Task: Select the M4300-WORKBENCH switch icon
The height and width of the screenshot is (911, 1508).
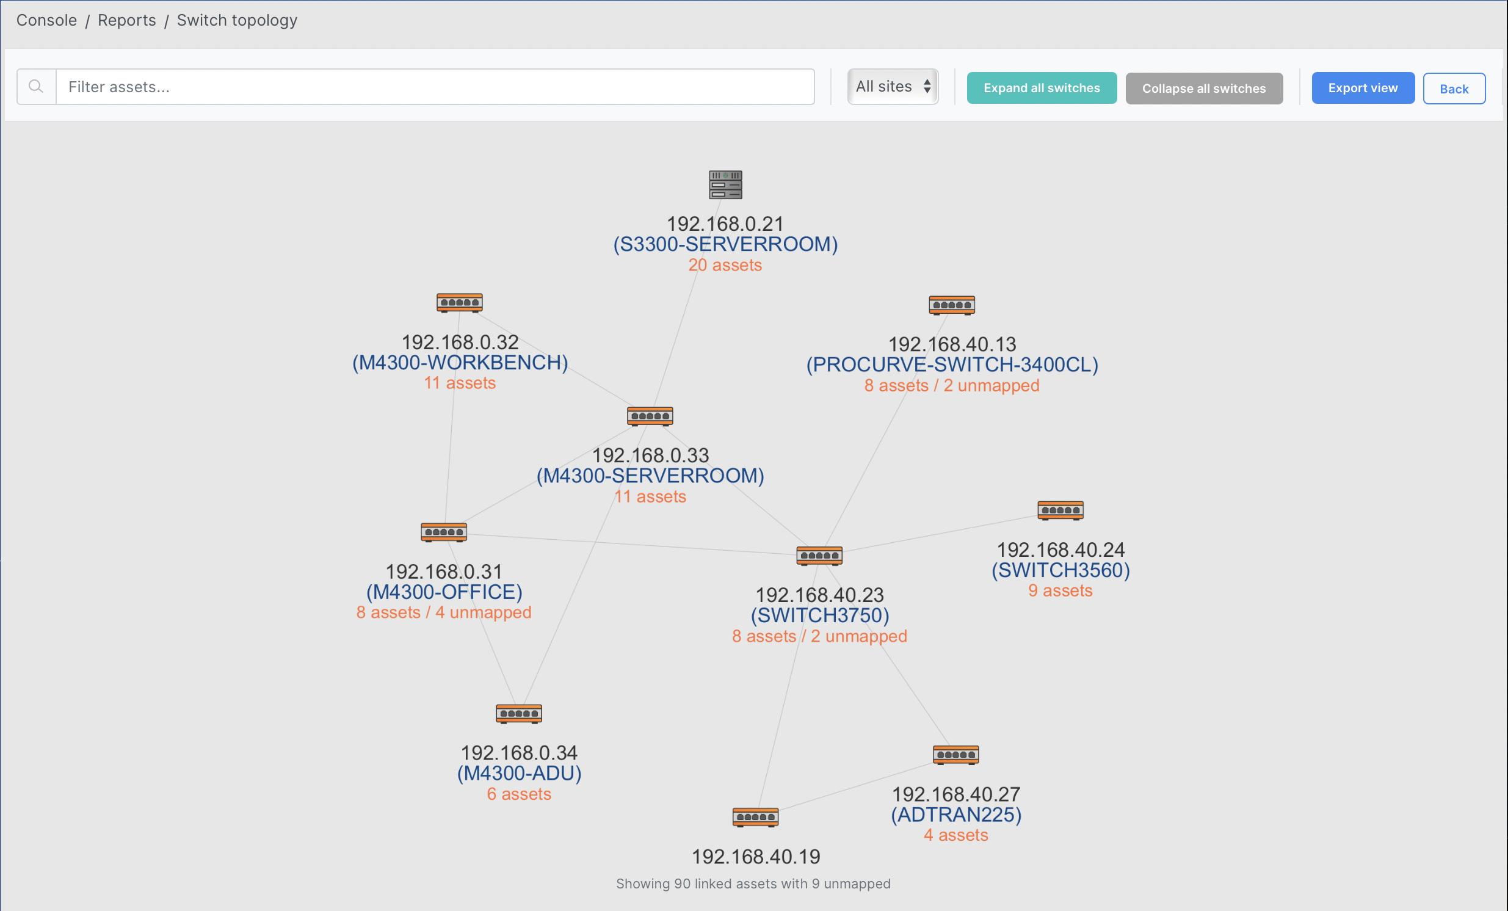Action: (459, 302)
